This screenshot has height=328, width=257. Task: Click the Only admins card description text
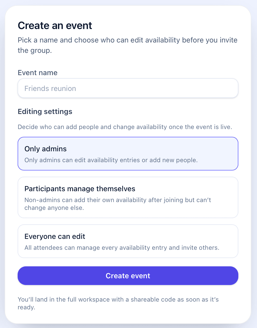(x=111, y=160)
